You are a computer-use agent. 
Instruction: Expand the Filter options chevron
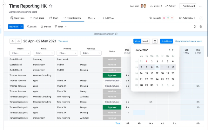(65, 27)
